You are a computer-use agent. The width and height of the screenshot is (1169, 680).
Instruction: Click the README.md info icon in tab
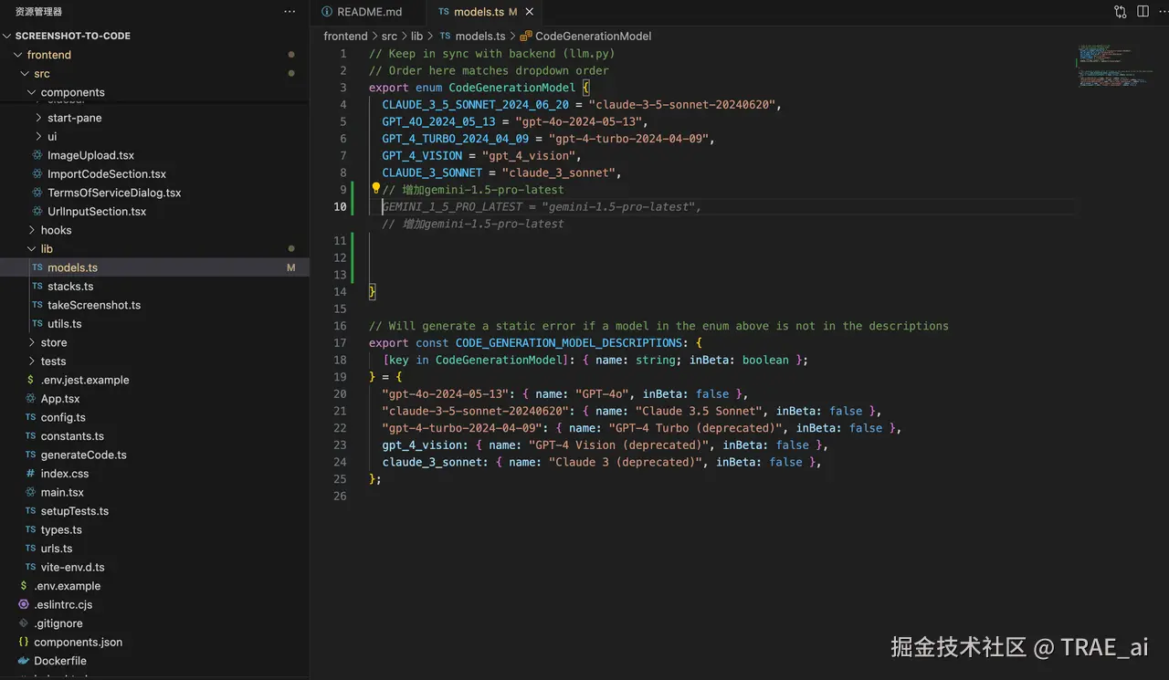click(327, 12)
